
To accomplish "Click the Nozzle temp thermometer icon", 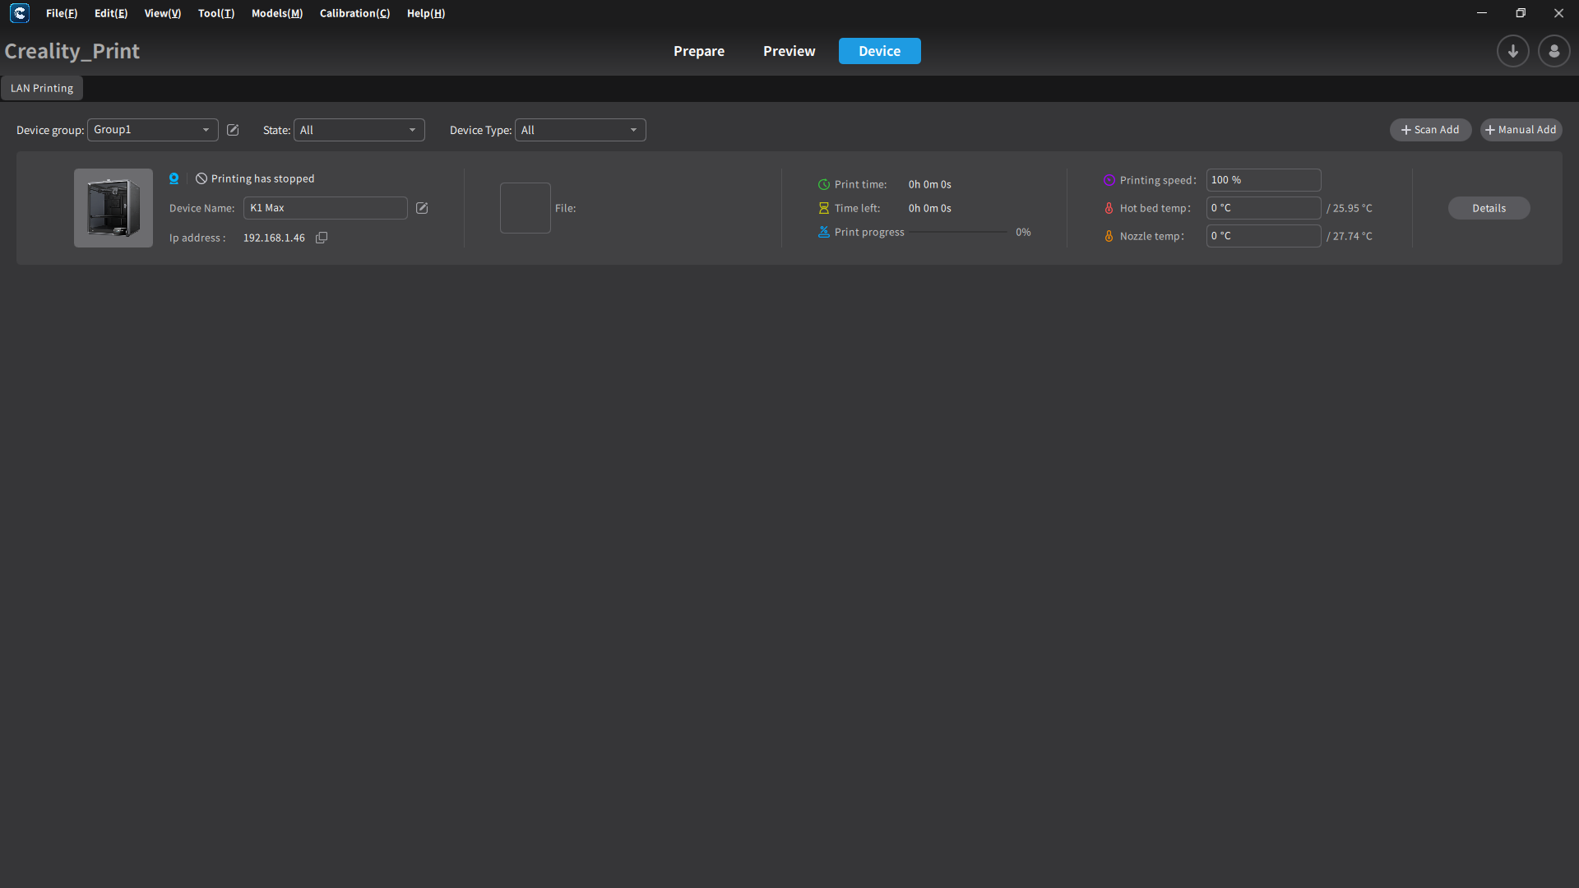I will tap(1109, 236).
